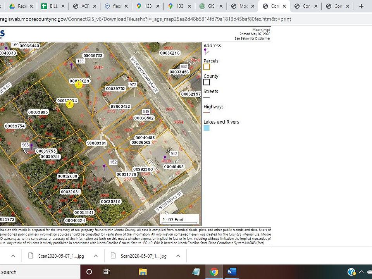This screenshot has width=372, height=279.
Task: Open the blue help question icon
Action: (x=351, y=272)
